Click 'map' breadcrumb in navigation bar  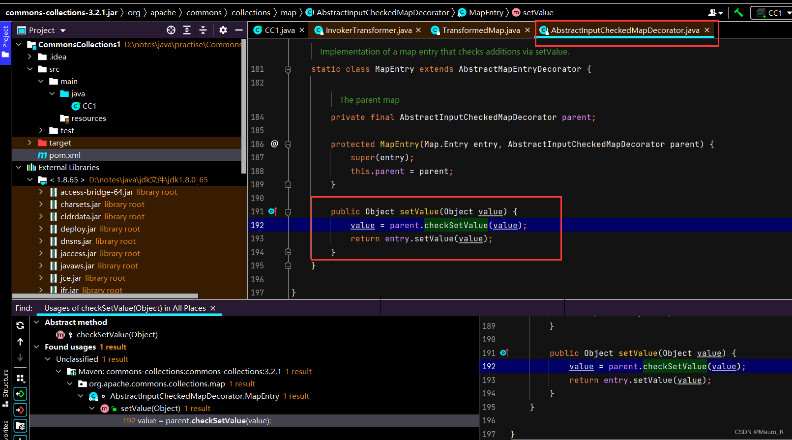[x=289, y=13]
